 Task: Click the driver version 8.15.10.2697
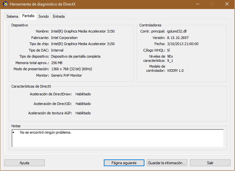pos(178,38)
